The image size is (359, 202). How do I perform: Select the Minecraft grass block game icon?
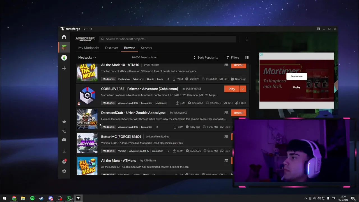64,47
